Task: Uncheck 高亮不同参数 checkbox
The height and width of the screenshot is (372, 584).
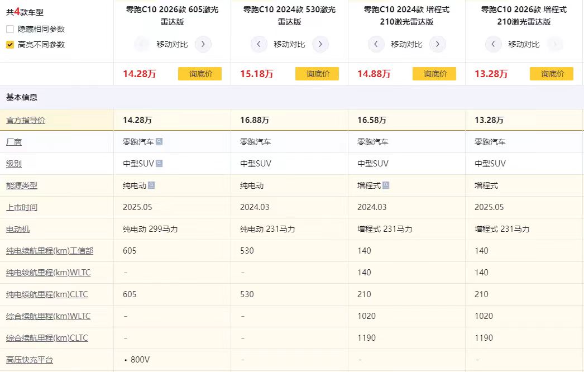Action: (x=10, y=45)
